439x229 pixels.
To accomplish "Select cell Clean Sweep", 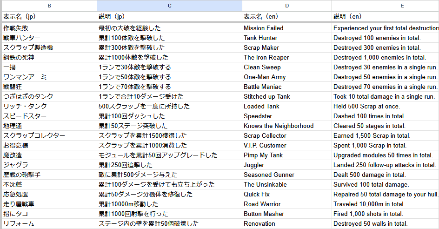I will [287, 67].
